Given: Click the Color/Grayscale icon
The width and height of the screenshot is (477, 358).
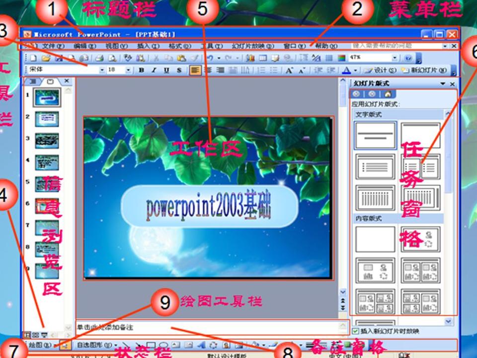Looking at the screenshot, I should (342, 58).
